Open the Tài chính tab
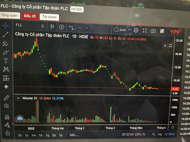 click(49, 17)
